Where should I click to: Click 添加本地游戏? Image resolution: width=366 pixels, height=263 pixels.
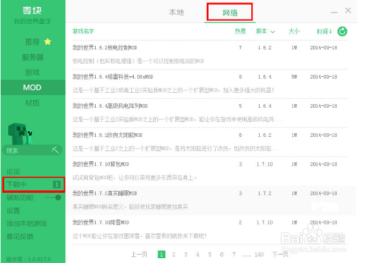[x=27, y=224]
